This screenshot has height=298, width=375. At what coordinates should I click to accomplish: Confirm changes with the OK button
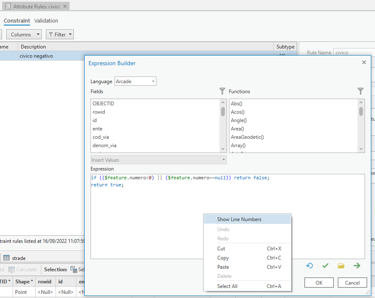(319, 282)
